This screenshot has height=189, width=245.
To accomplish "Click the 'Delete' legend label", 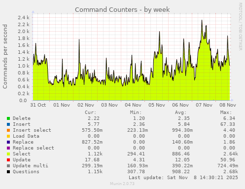I will [x=22, y=118].
